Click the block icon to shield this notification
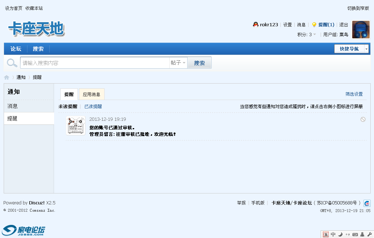 tap(363, 119)
